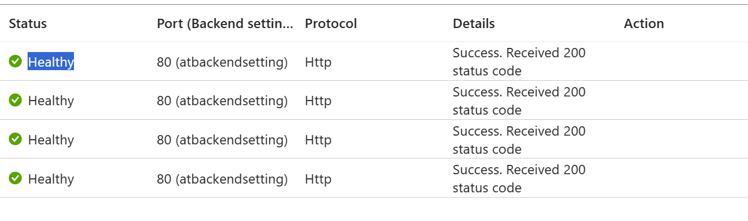The image size is (748, 221).
Task: Click the green check icon in first row
Action: pos(15,61)
